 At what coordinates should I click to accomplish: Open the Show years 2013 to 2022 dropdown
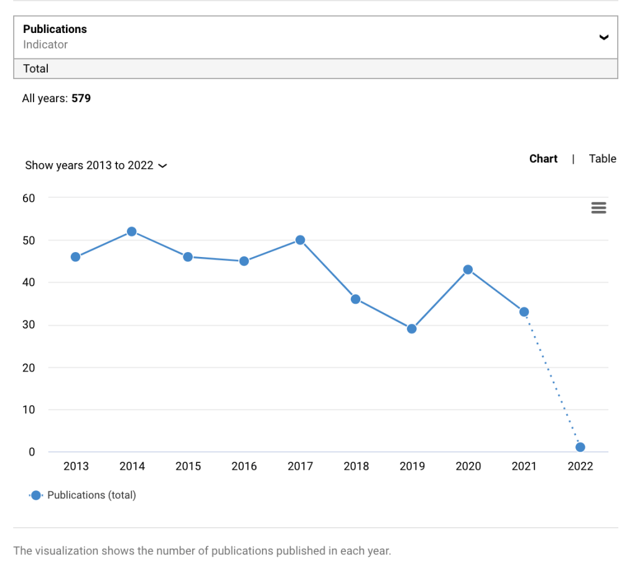[x=96, y=166]
